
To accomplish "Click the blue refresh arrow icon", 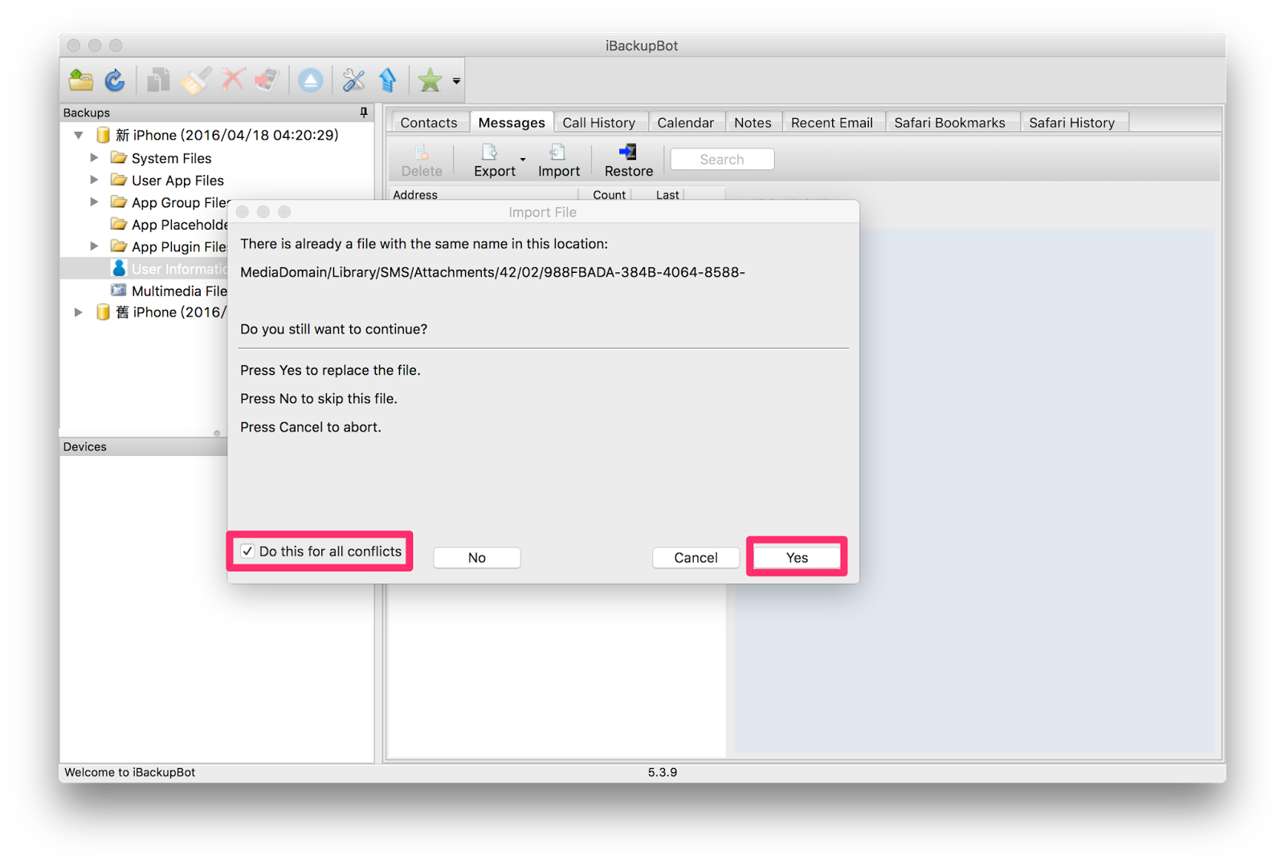I will 116,79.
